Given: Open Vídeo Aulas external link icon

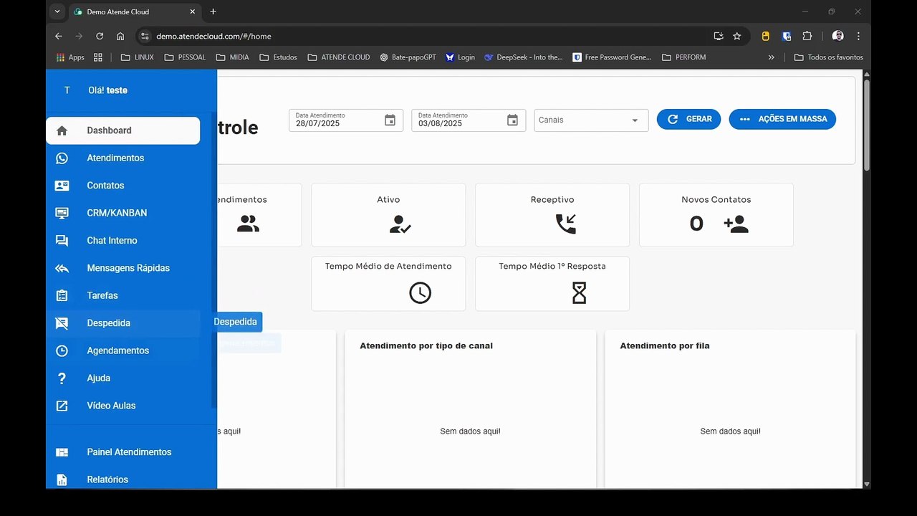Looking at the screenshot, I should pos(62,406).
